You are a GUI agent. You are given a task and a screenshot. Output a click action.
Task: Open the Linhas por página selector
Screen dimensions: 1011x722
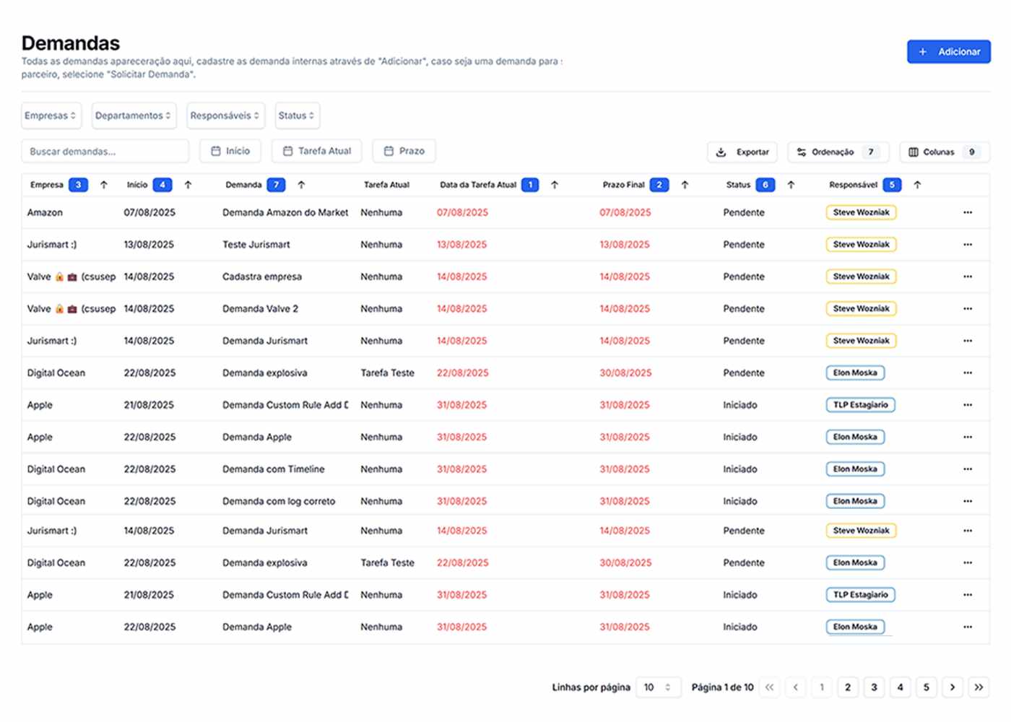(657, 687)
